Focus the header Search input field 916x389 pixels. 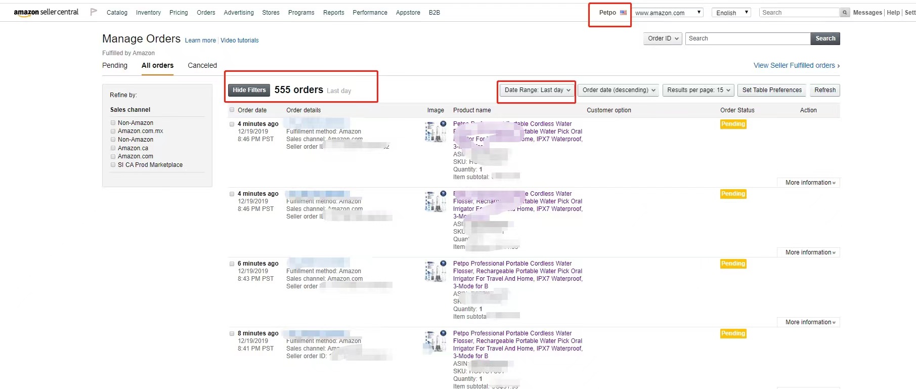[800, 13]
